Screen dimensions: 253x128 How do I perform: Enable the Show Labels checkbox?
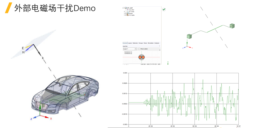tap(139, 49)
